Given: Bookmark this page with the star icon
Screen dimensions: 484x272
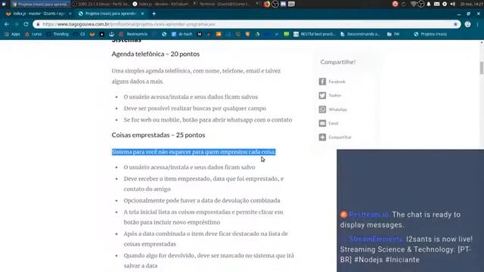Looking at the screenshot, I should coord(455,24).
